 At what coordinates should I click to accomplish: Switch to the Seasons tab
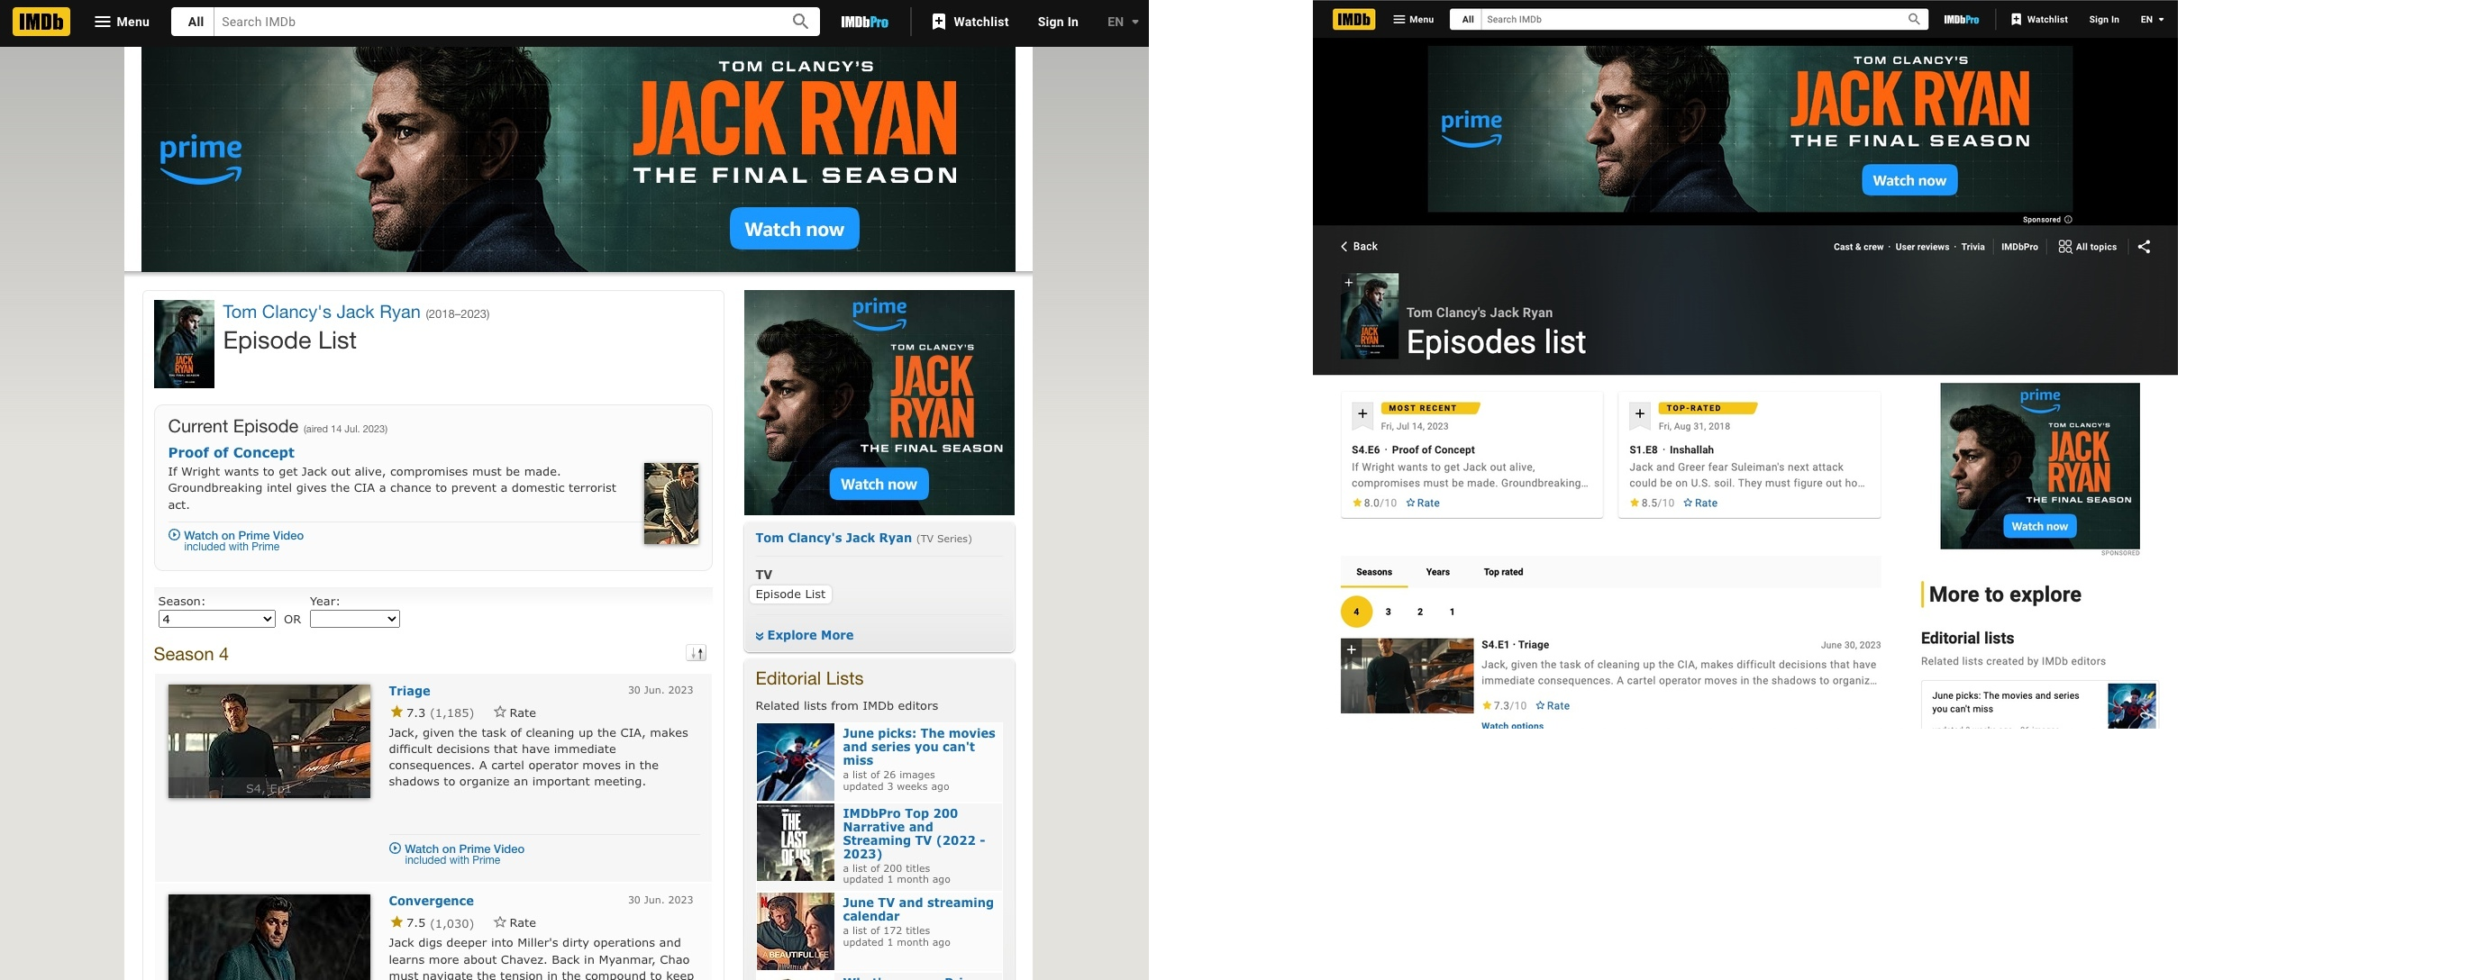click(x=1373, y=572)
